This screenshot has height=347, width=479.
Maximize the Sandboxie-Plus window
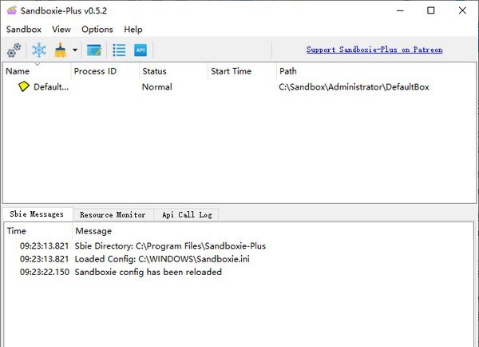431,10
